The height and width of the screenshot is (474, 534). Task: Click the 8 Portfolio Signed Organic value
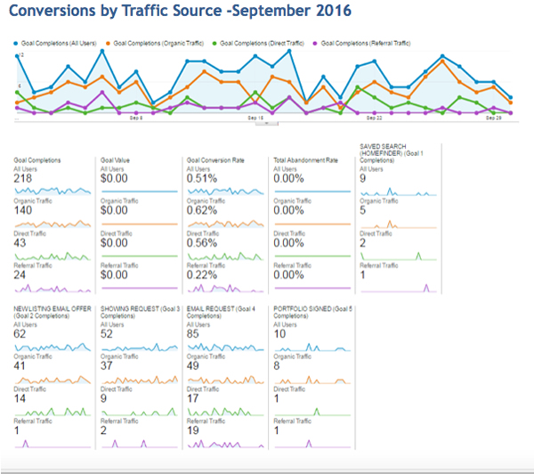click(277, 366)
